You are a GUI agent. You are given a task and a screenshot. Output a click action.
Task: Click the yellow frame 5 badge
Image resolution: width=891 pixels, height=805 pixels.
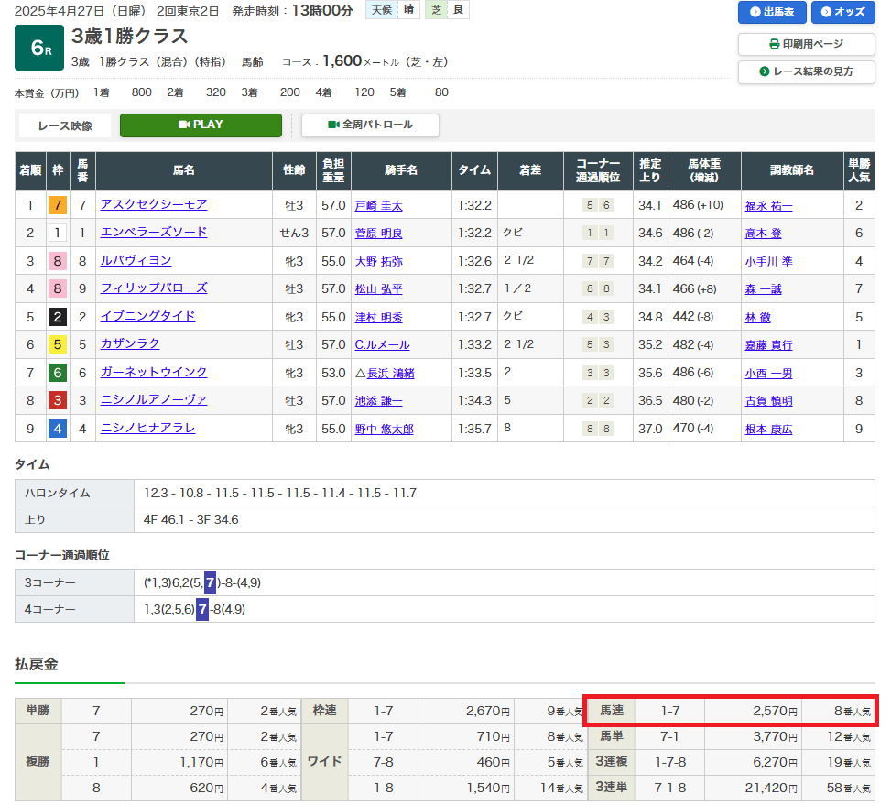[58, 344]
